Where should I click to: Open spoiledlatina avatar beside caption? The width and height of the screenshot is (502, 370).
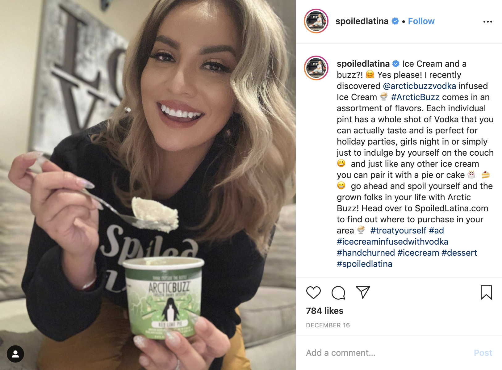click(316, 68)
